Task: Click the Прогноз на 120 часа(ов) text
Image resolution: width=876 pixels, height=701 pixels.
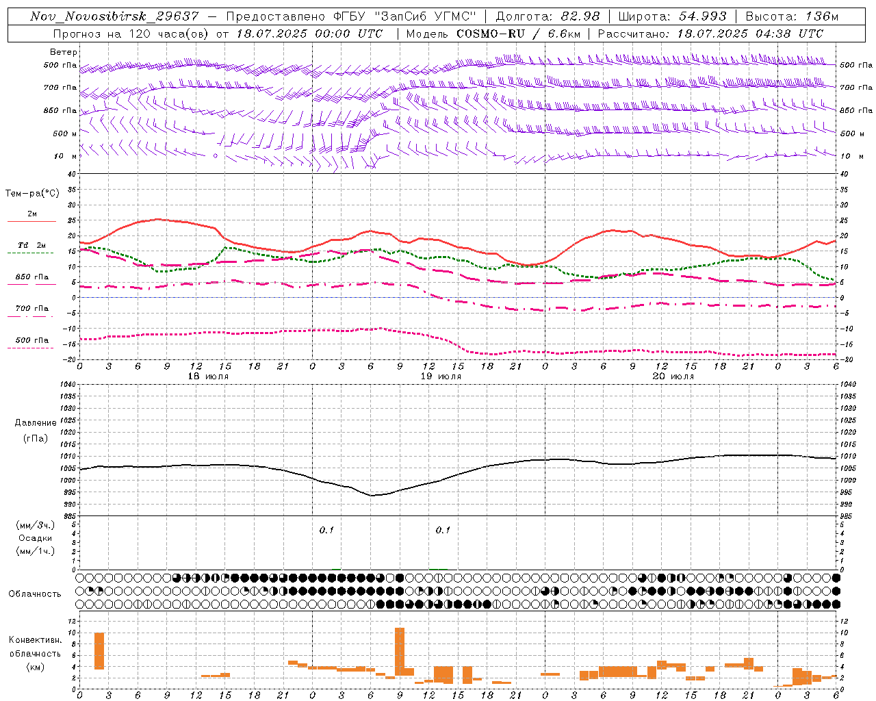Action: pyautogui.click(x=132, y=34)
